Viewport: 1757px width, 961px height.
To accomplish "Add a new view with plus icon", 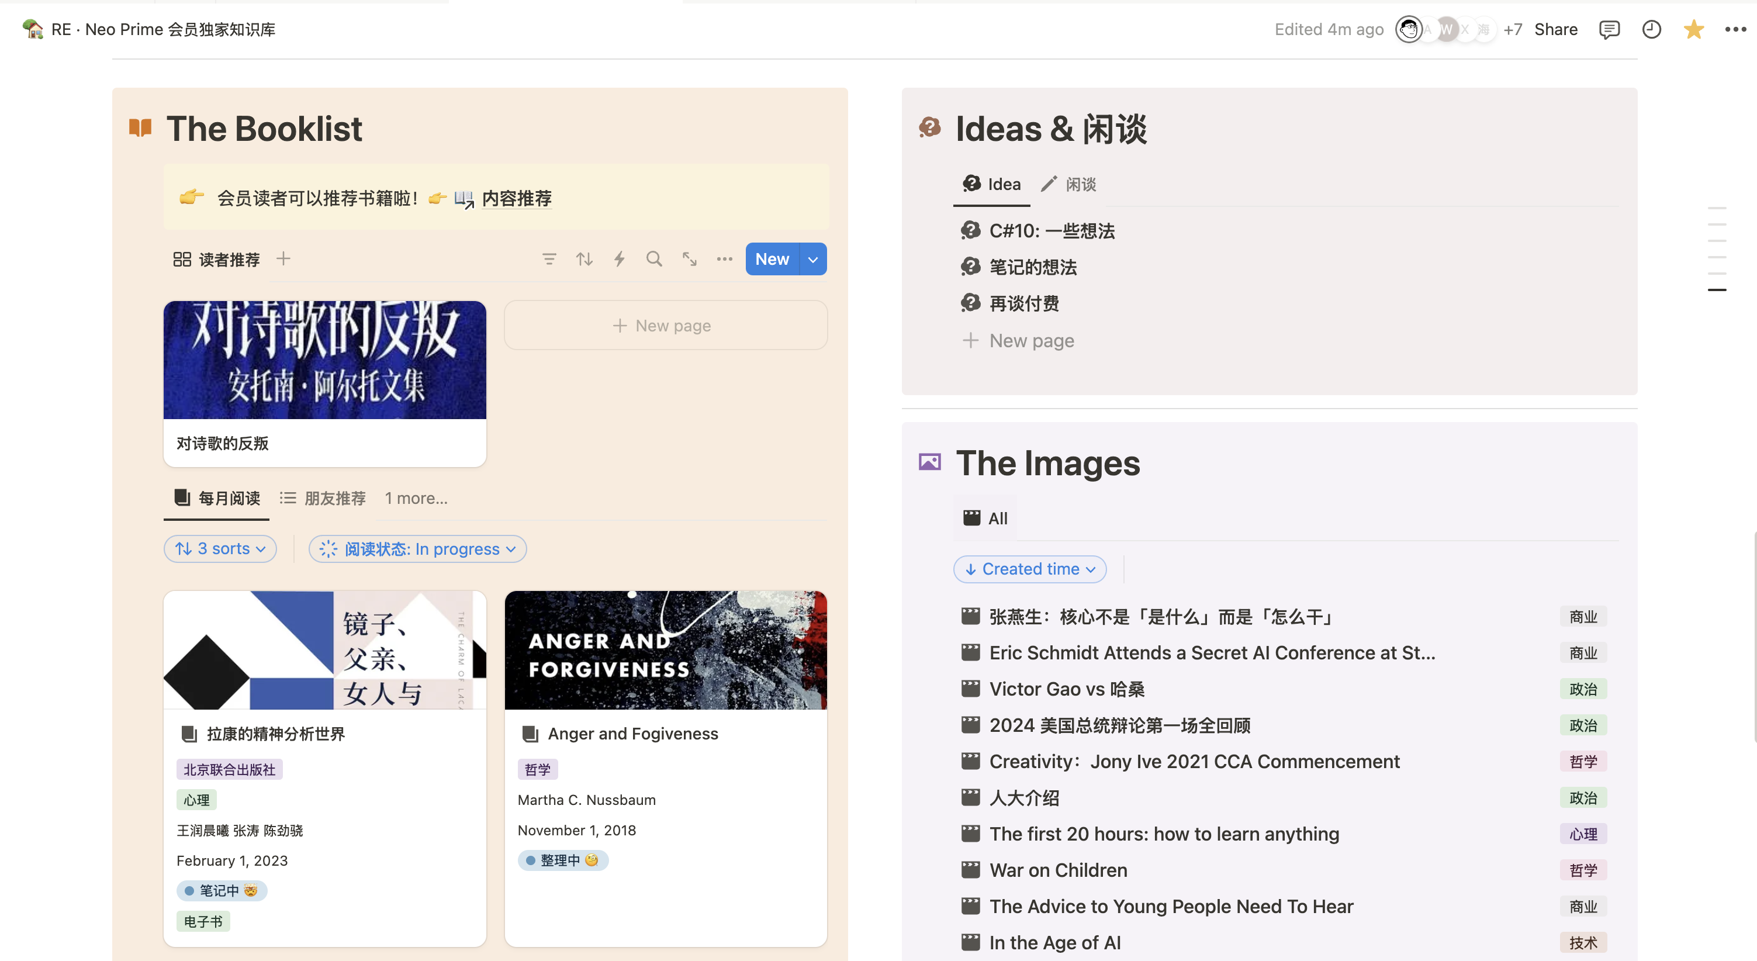I will (x=283, y=259).
